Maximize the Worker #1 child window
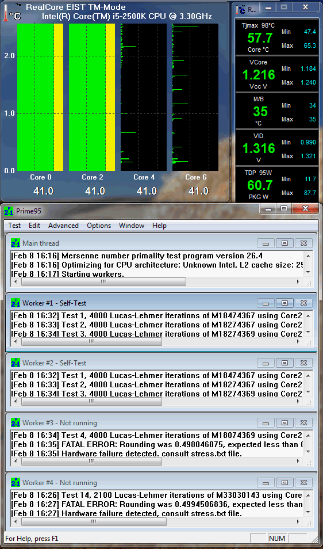The height and width of the screenshot is (549, 323). point(284,303)
